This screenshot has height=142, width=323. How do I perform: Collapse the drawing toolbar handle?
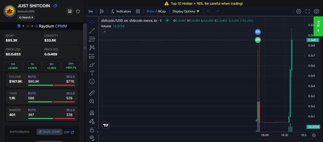(98, 131)
